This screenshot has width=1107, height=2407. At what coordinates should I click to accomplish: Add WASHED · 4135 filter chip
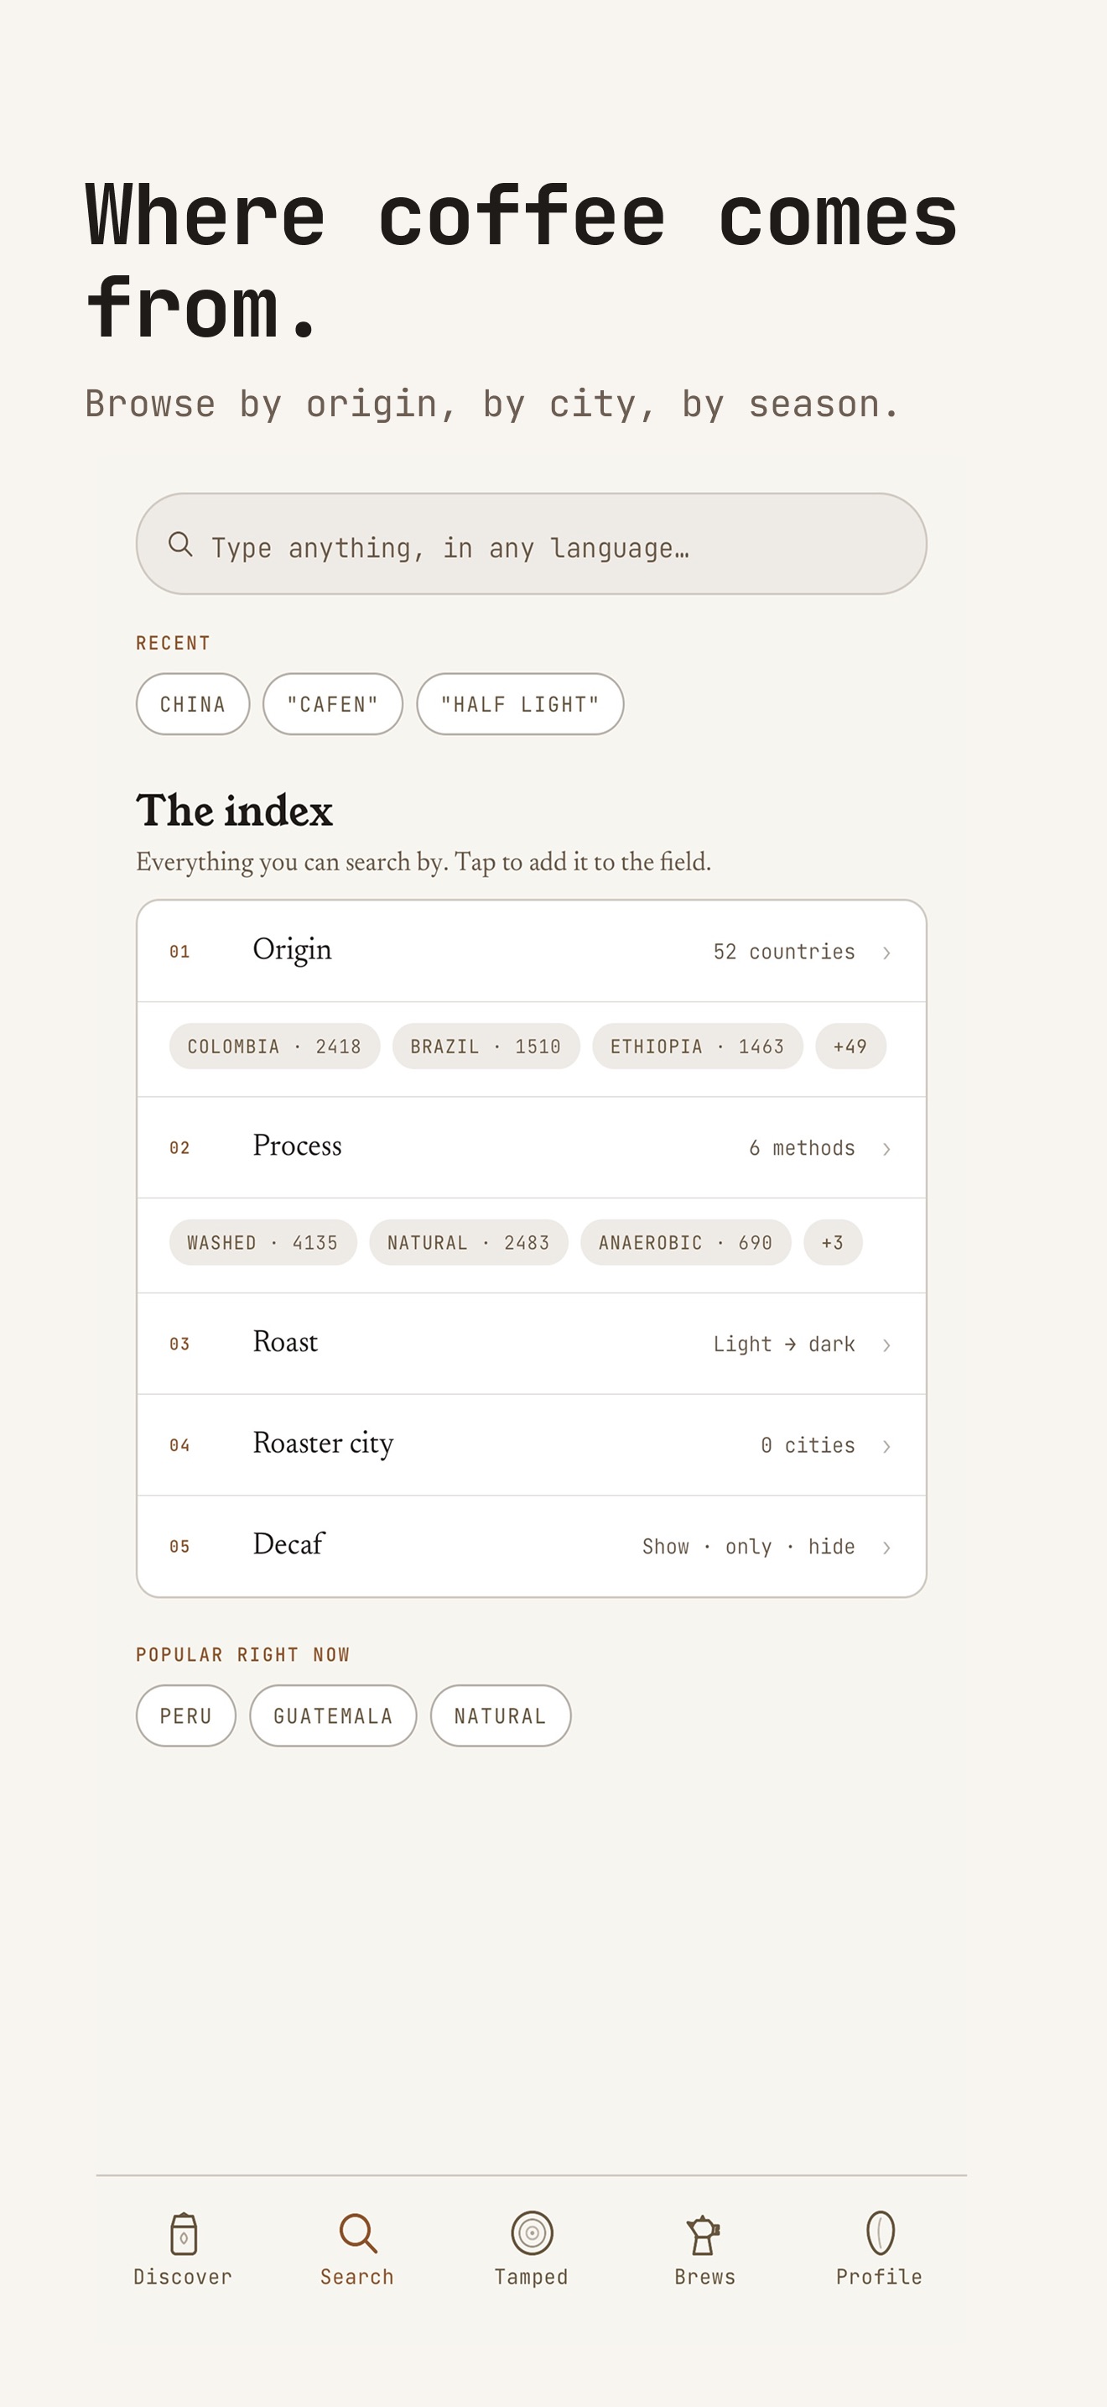[x=263, y=1243]
